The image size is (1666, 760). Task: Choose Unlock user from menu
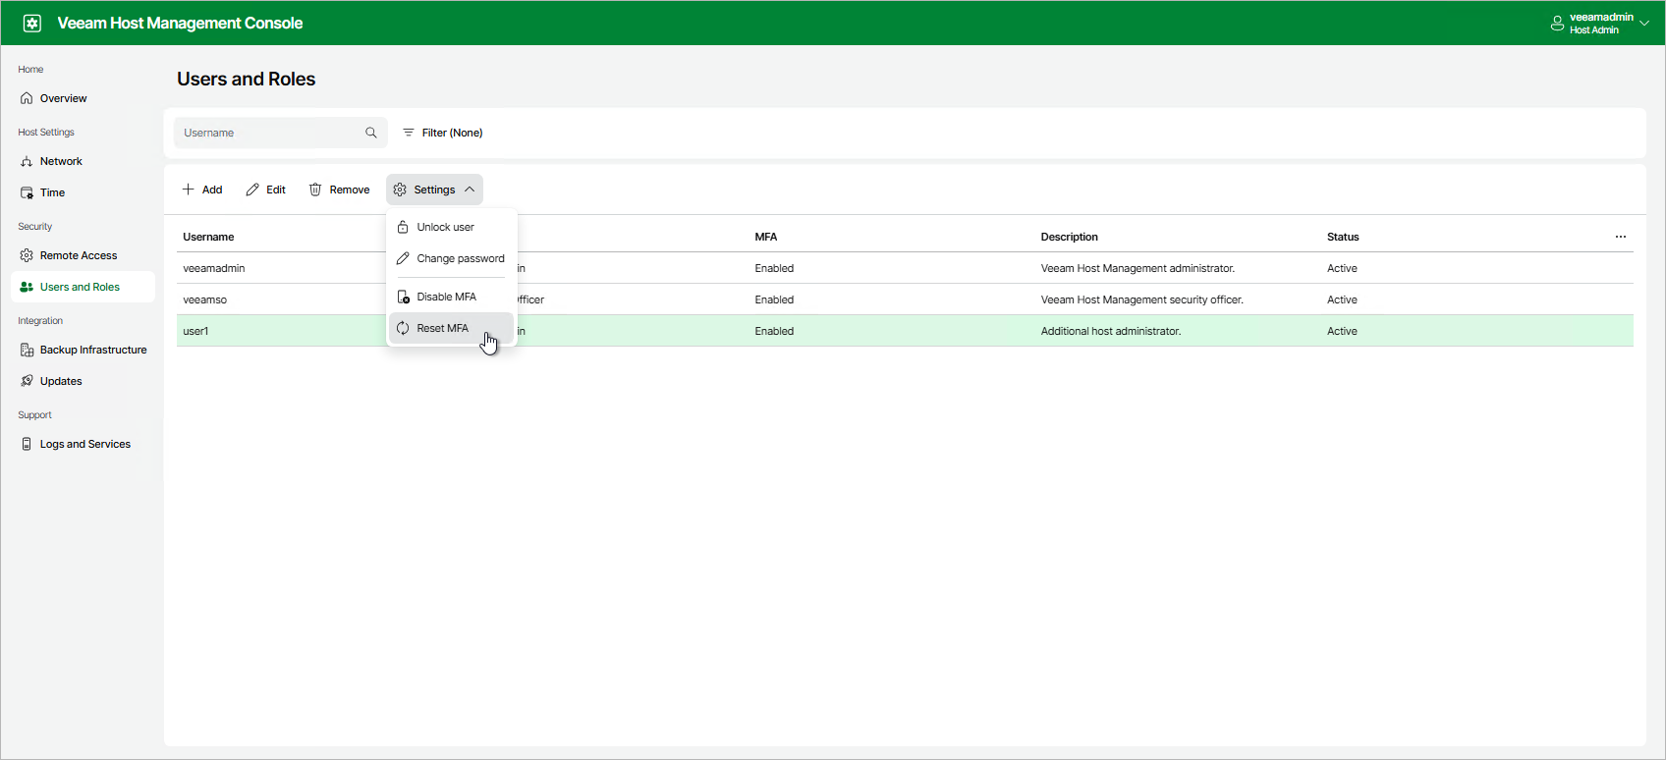click(x=451, y=227)
